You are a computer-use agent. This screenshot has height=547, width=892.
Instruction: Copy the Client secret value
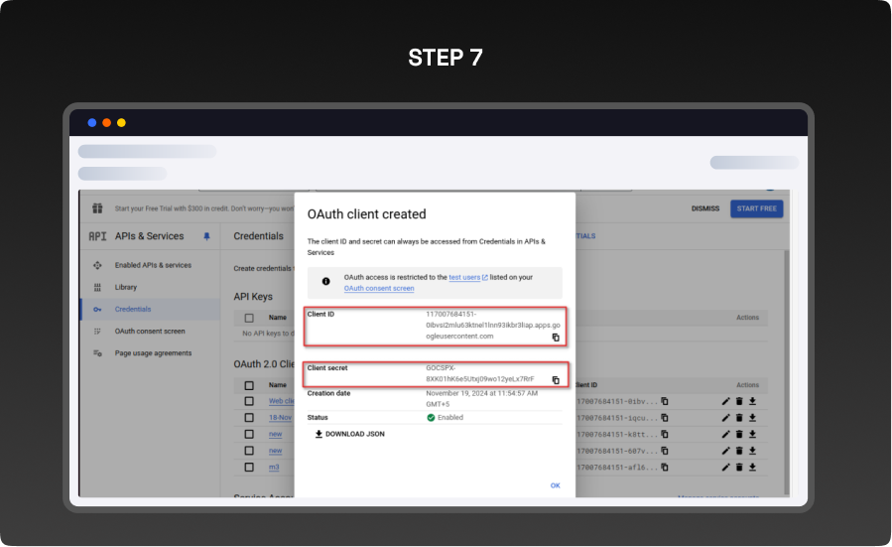[x=556, y=380]
